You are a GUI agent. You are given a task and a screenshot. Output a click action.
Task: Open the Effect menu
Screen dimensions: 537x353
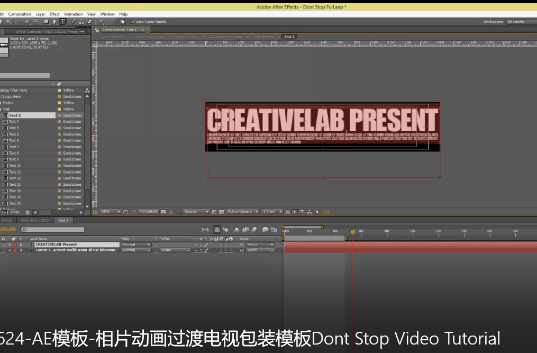point(54,14)
